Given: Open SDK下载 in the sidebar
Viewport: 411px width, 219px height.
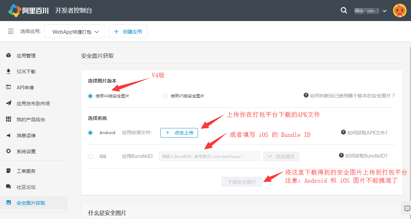Looking at the screenshot, I should [26, 72].
